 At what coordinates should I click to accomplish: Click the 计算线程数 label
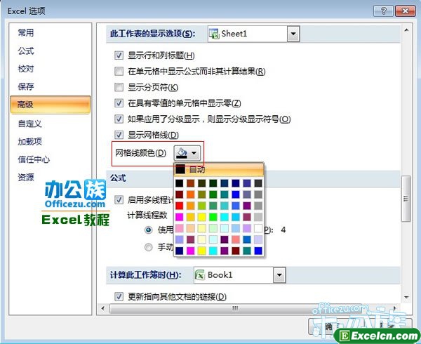tap(147, 215)
